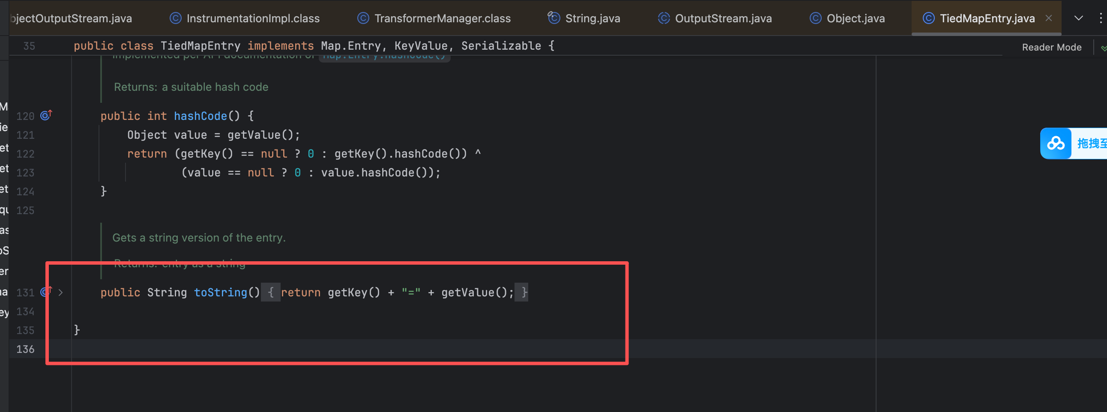
Task: Close the TiedMapEntry.java tab
Action: (1049, 18)
